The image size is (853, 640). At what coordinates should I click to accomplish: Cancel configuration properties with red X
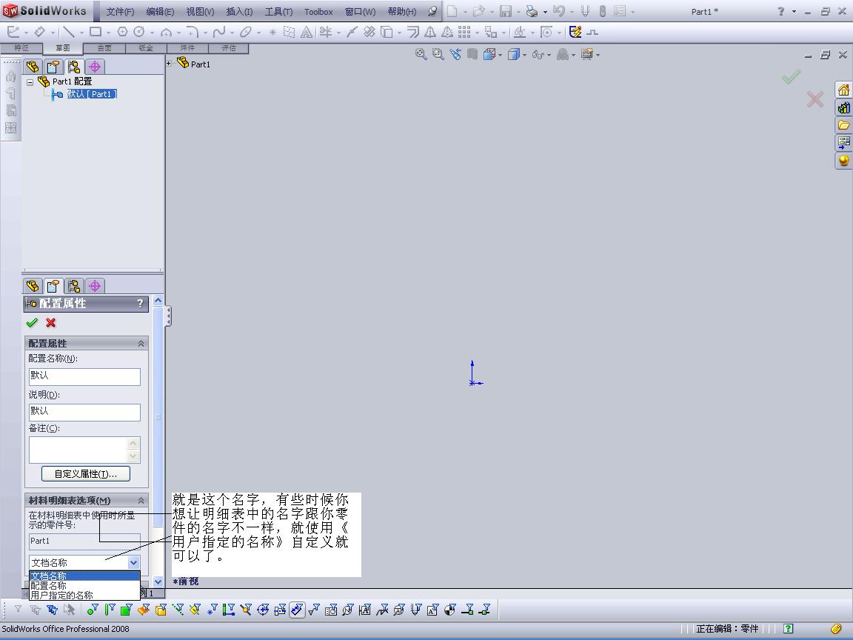(50, 323)
